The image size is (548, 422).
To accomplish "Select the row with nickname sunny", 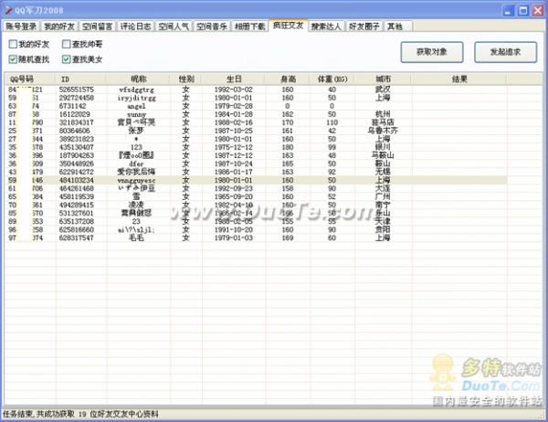I will click(x=138, y=114).
